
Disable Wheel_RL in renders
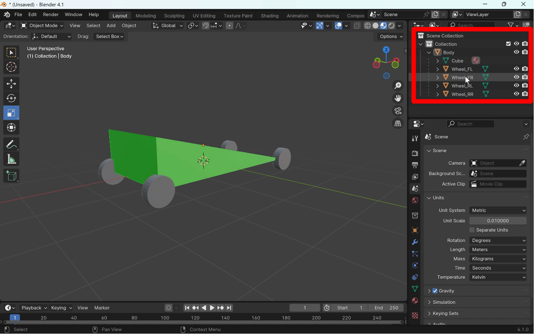click(x=525, y=86)
